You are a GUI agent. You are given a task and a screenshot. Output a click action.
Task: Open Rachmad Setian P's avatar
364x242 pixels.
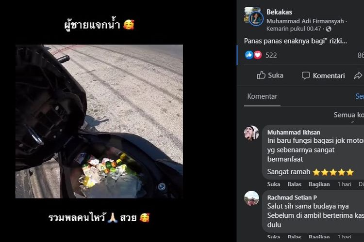[251, 198]
